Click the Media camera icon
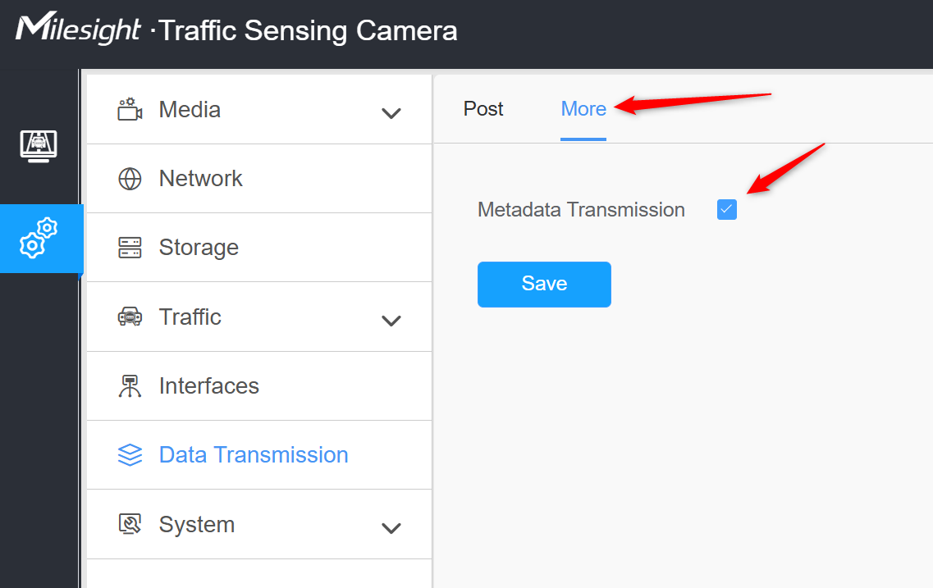 pyautogui.click(x=130, y=109)
